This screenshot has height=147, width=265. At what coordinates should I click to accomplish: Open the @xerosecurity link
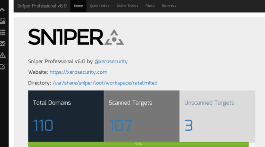pos(111,62)
